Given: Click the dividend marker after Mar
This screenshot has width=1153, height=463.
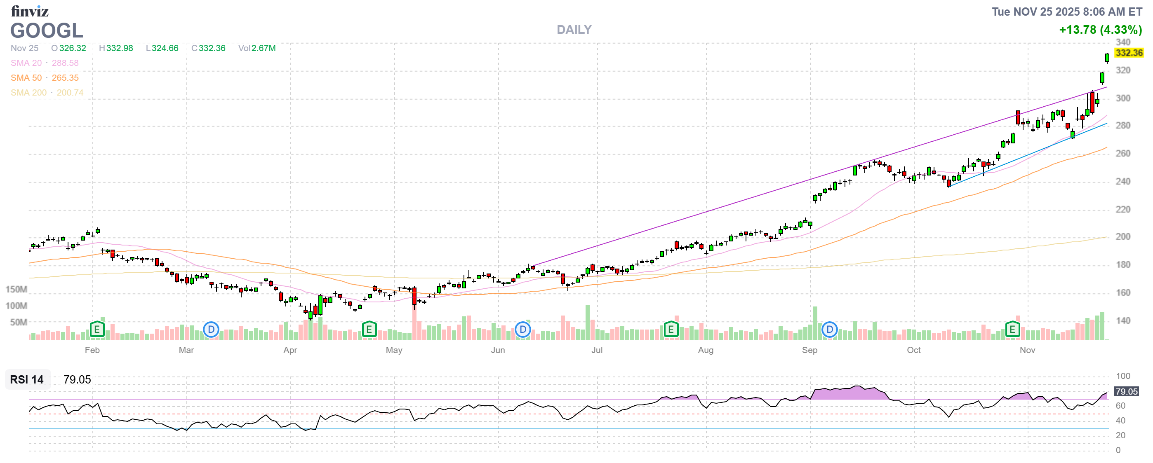Looking at the screenshot, I should tap(211, 330).
